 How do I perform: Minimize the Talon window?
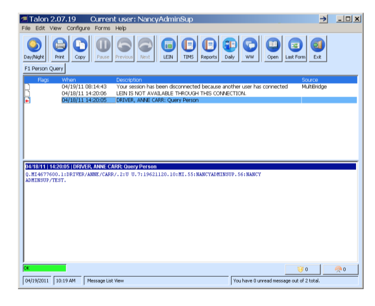tap(340, 19)
